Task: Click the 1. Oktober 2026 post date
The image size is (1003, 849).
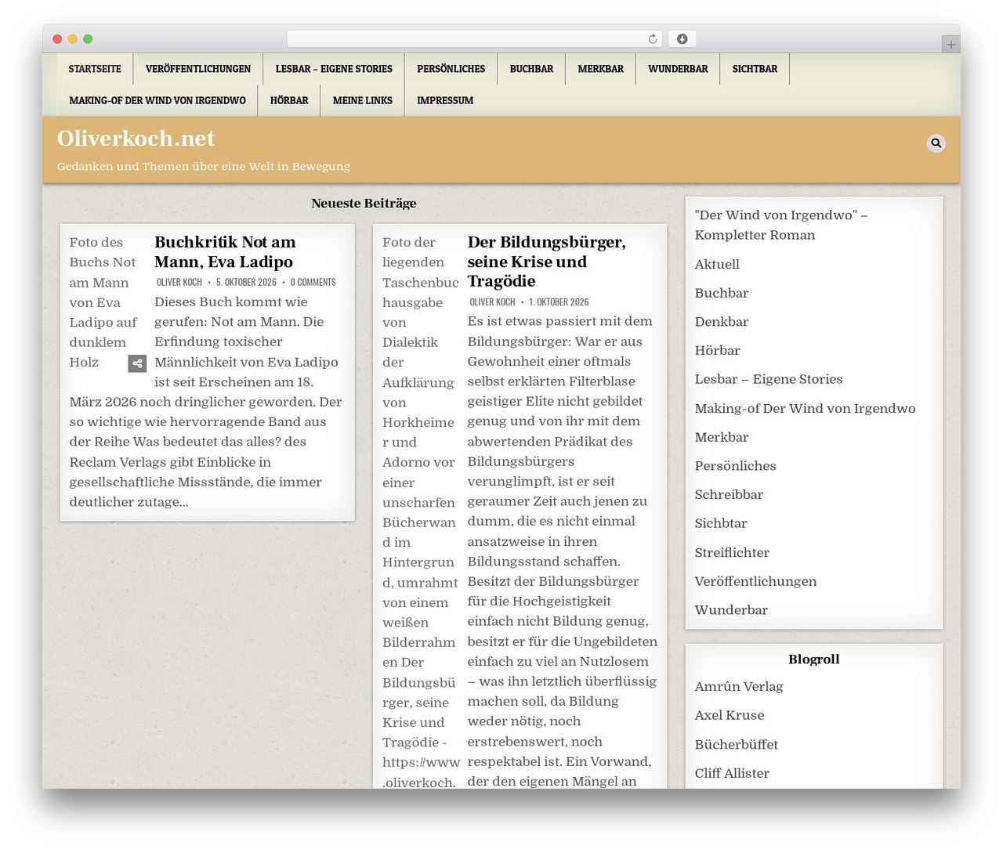Action: [x=559, y=302]
